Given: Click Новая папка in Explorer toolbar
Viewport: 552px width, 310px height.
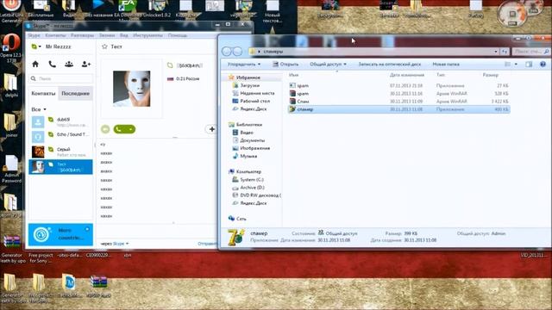Looking at the screenshot, I should [x=446, y=64].
